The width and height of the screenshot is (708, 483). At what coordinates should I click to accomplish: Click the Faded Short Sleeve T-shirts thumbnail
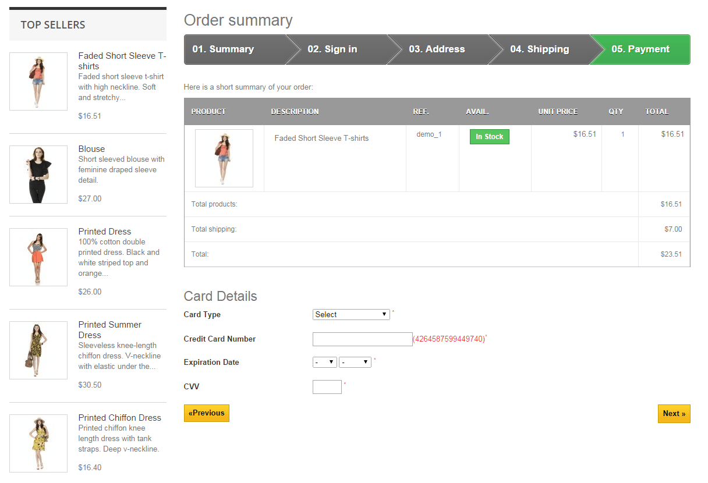(x=38, y=81)
